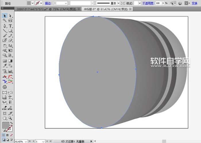
Task: Select the Lasso tool
Action: (10, 20)
